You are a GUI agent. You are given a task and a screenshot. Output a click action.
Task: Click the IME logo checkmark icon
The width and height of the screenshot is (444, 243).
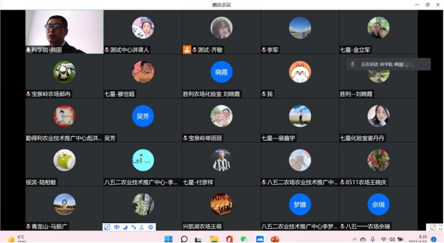[107, 227]
